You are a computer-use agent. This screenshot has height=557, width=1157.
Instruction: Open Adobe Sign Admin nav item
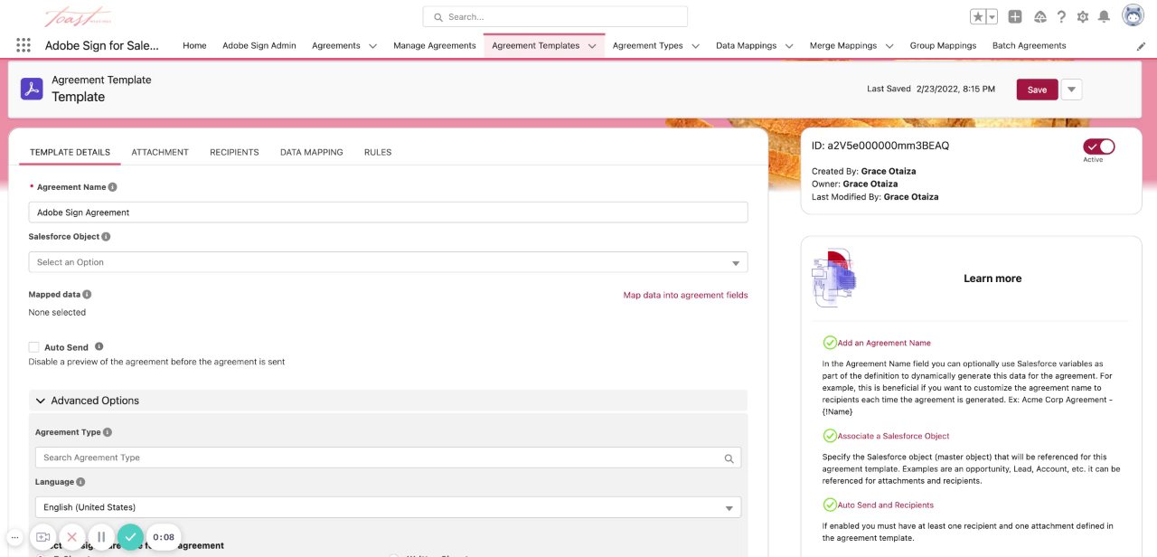pos(259,45)
